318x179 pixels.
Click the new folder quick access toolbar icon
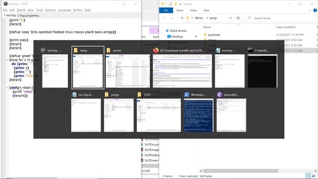175,4
